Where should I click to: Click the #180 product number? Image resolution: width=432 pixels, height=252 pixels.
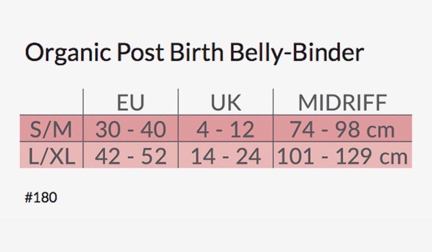(41, 198)
